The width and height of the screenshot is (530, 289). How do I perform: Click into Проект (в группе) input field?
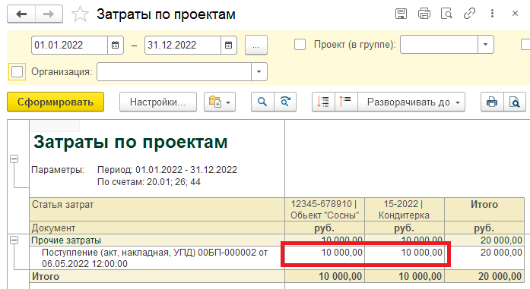[439, 45]
